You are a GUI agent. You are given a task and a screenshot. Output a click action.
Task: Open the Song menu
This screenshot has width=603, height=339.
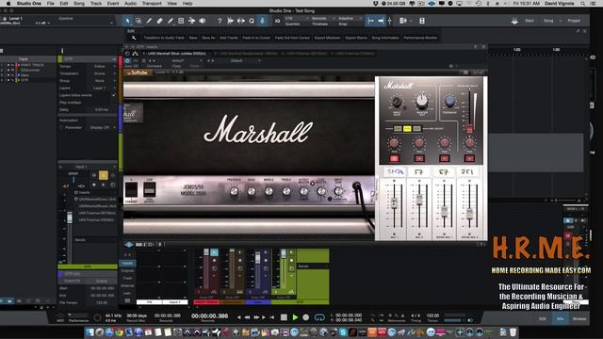(x=79, y=4)
